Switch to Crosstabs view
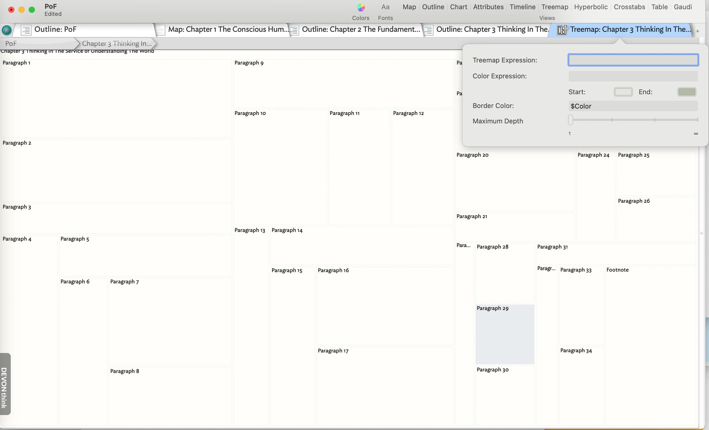The width and height of the screenshot is (709, 430). 629,7
